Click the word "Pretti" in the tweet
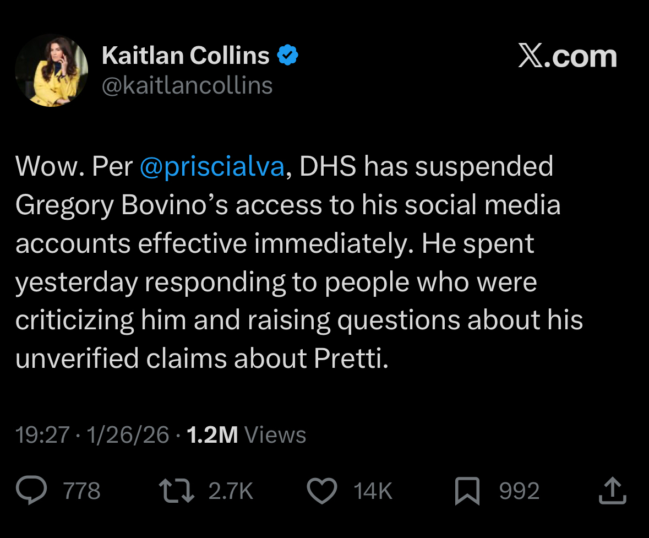This screenshot has width=649, height=538. point(350,359)
